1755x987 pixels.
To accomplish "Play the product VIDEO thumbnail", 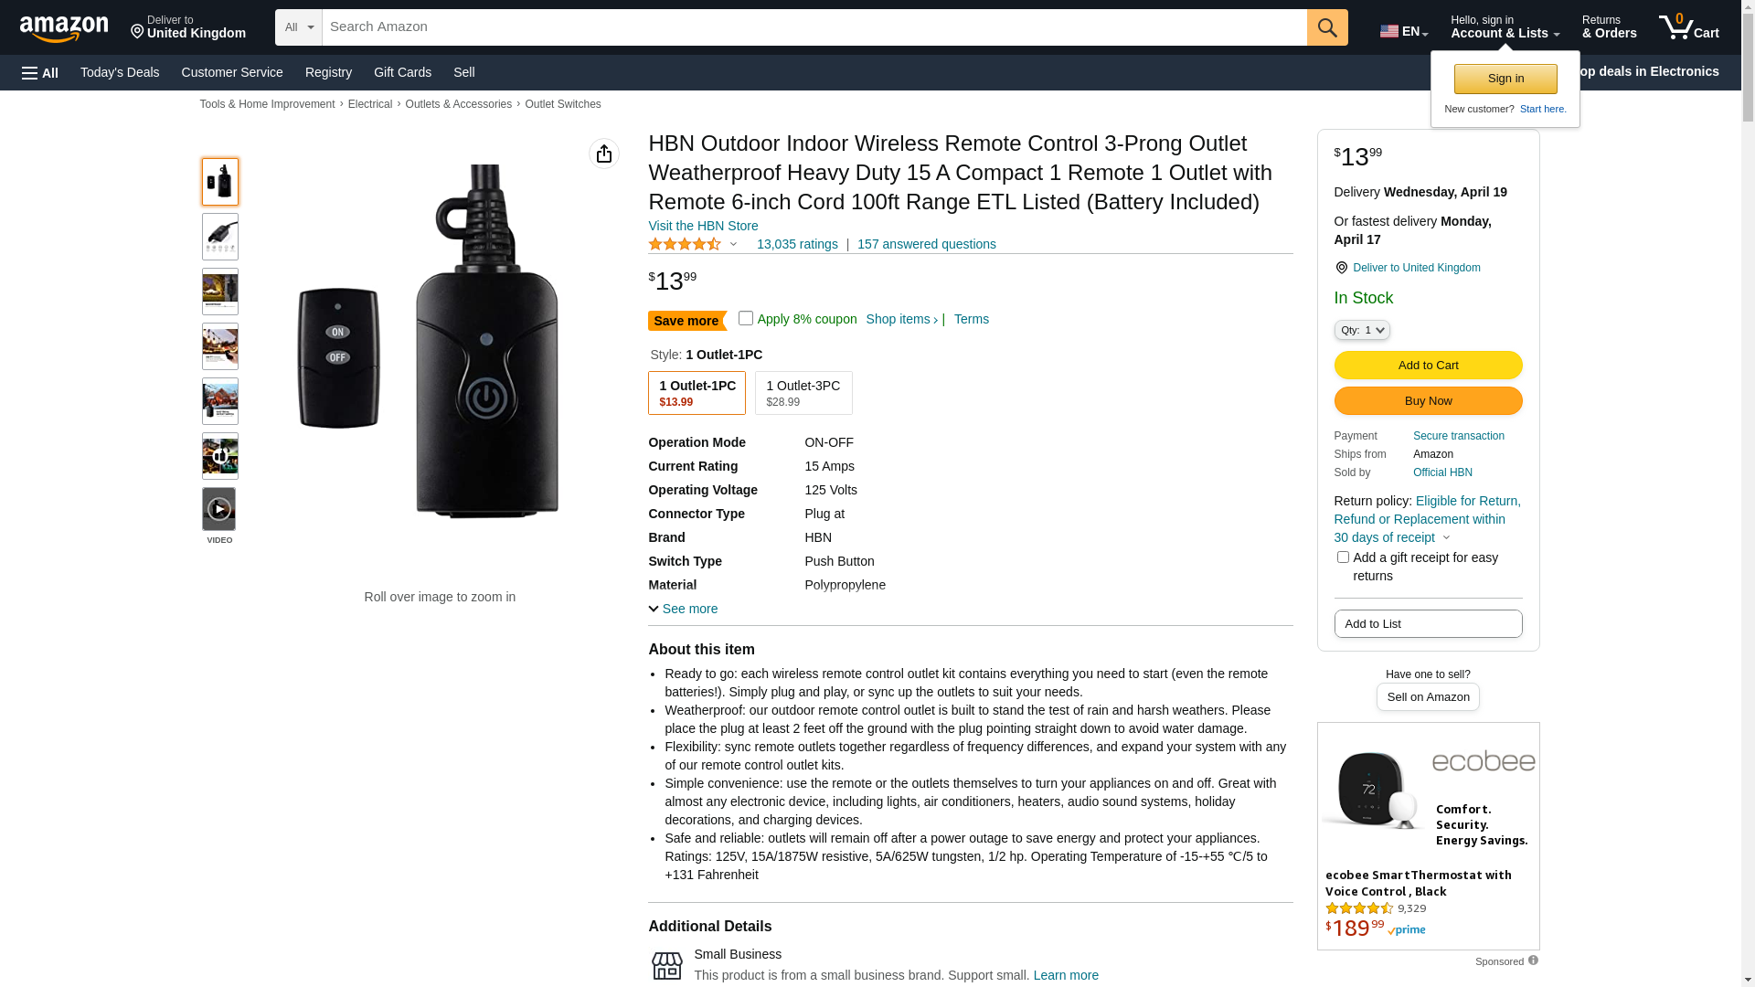I will click(219, 510).
